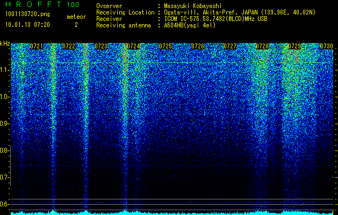
Task: Click the cyan signal level strip at bottom
Action: point(172,213)
